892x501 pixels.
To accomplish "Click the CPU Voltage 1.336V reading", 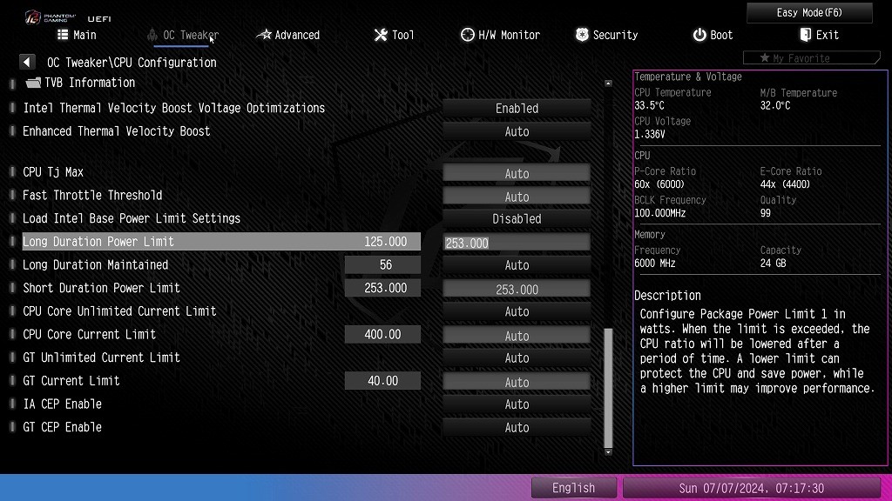I will pyautogui.click(x=650, y=135).
